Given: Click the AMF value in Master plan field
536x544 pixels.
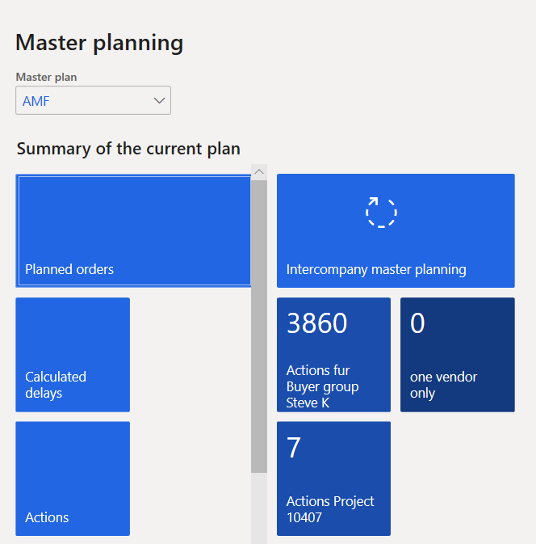Looking at the screenshot, I should [36, 101].
